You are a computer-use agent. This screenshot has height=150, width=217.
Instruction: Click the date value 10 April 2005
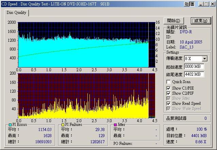[x=191, y=42]
